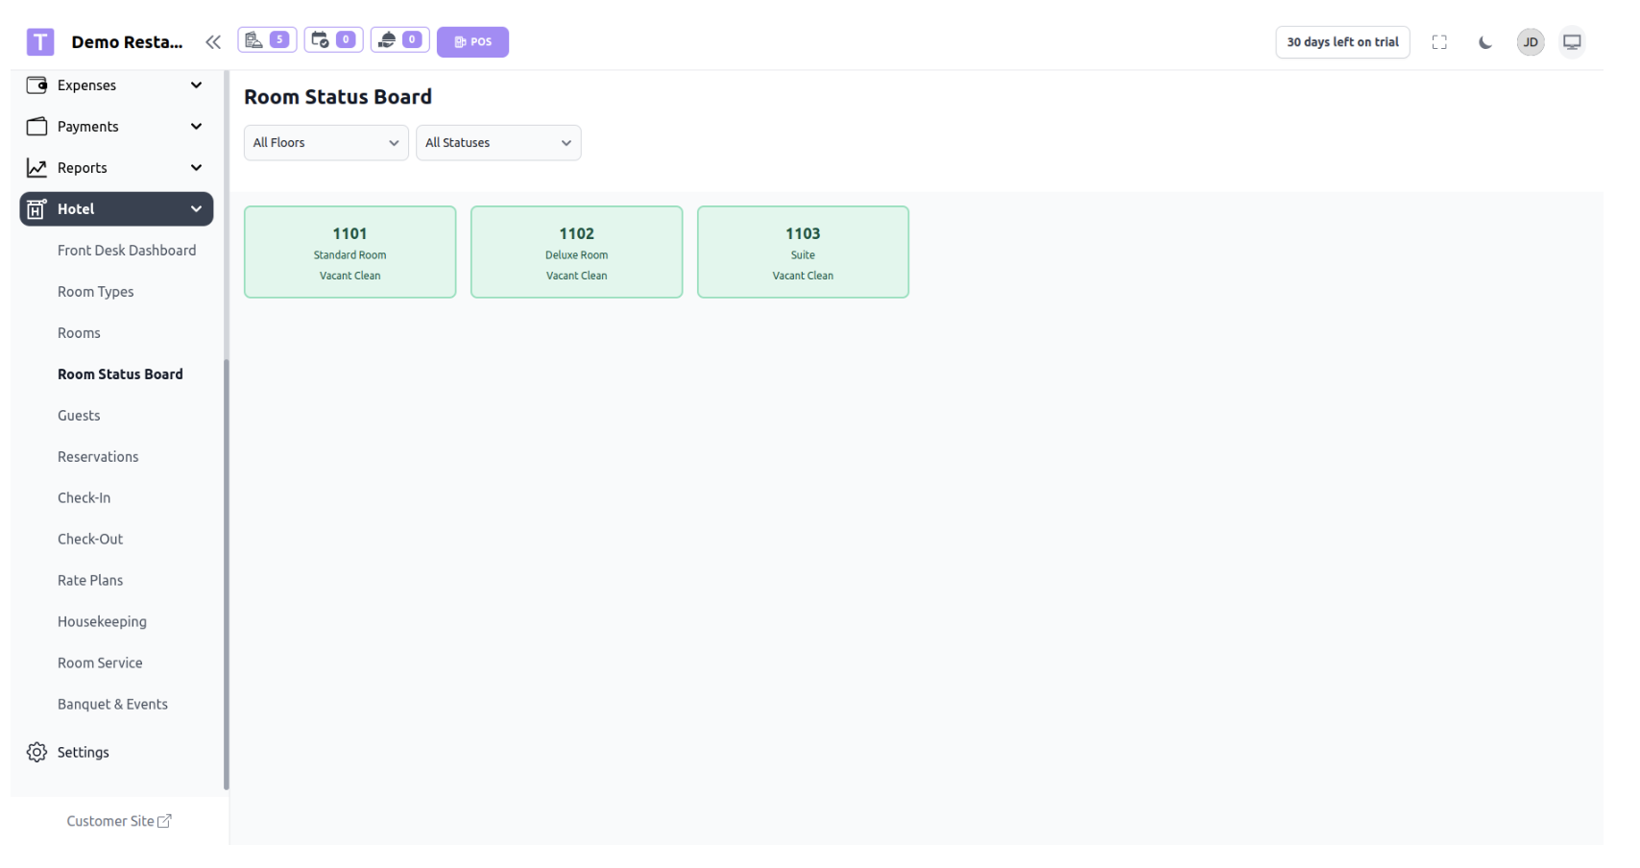This screenshot has height=868, width=1640.
Task: Click the Settings gear icon
Action: [x=36, y=753]
